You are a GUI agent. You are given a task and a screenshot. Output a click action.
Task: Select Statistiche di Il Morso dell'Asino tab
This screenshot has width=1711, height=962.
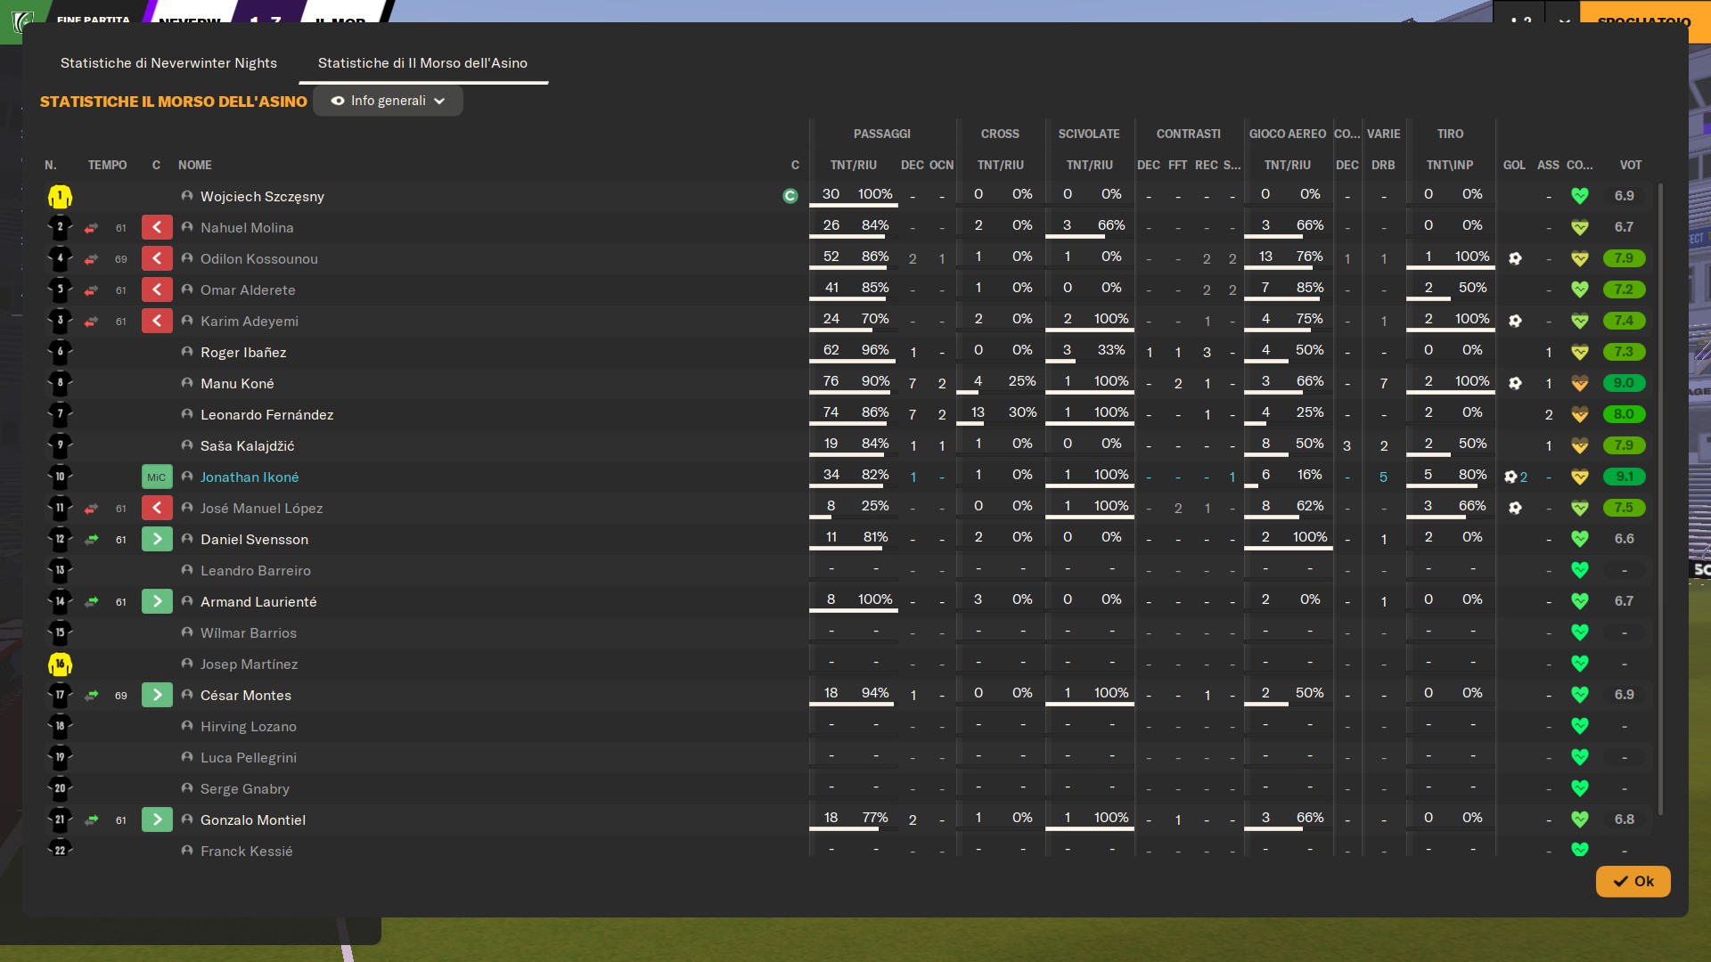click(x=422, y=63)
